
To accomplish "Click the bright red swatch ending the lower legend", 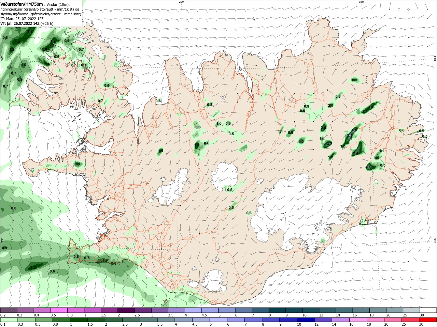I will click(428, 320).
